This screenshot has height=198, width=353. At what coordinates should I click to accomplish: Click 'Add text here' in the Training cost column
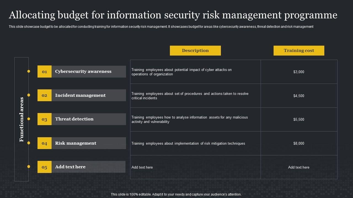pos(299,167)
